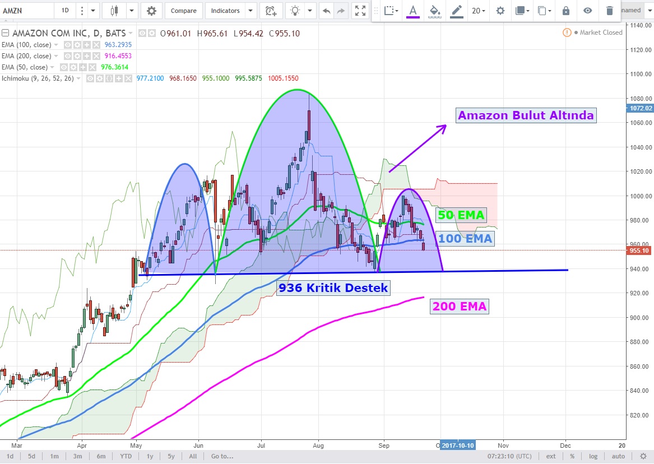Open the candlestick chart style button
Screen dimensions: 654x464
coord(114,11)
